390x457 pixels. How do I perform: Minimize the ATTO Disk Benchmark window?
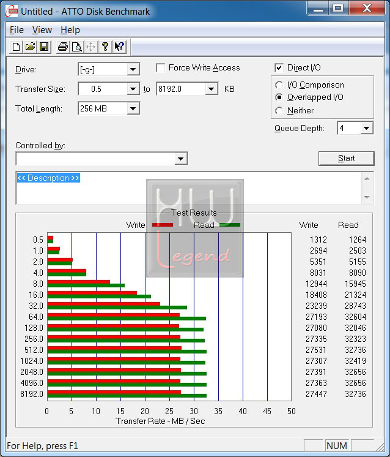[x=318, y=9]
